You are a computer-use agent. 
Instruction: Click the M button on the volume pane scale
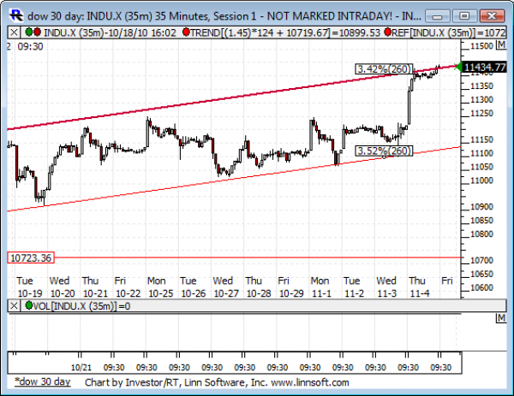(x=501, y=318)
